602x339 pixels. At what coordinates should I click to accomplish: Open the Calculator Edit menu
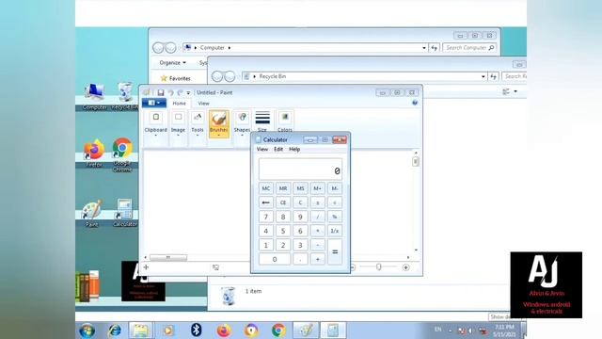pyautogui.click(x=278, y=149)
